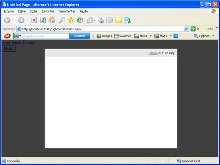Image resolution: width=220 pixels, height=165 pixels.
Task: Open the Favorites star icon
Action: [71, 20]
